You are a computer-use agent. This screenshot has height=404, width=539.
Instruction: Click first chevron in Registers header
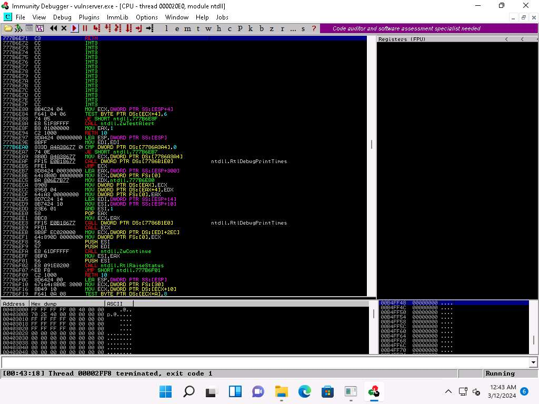pyautogui.click(x=506, y=39)
